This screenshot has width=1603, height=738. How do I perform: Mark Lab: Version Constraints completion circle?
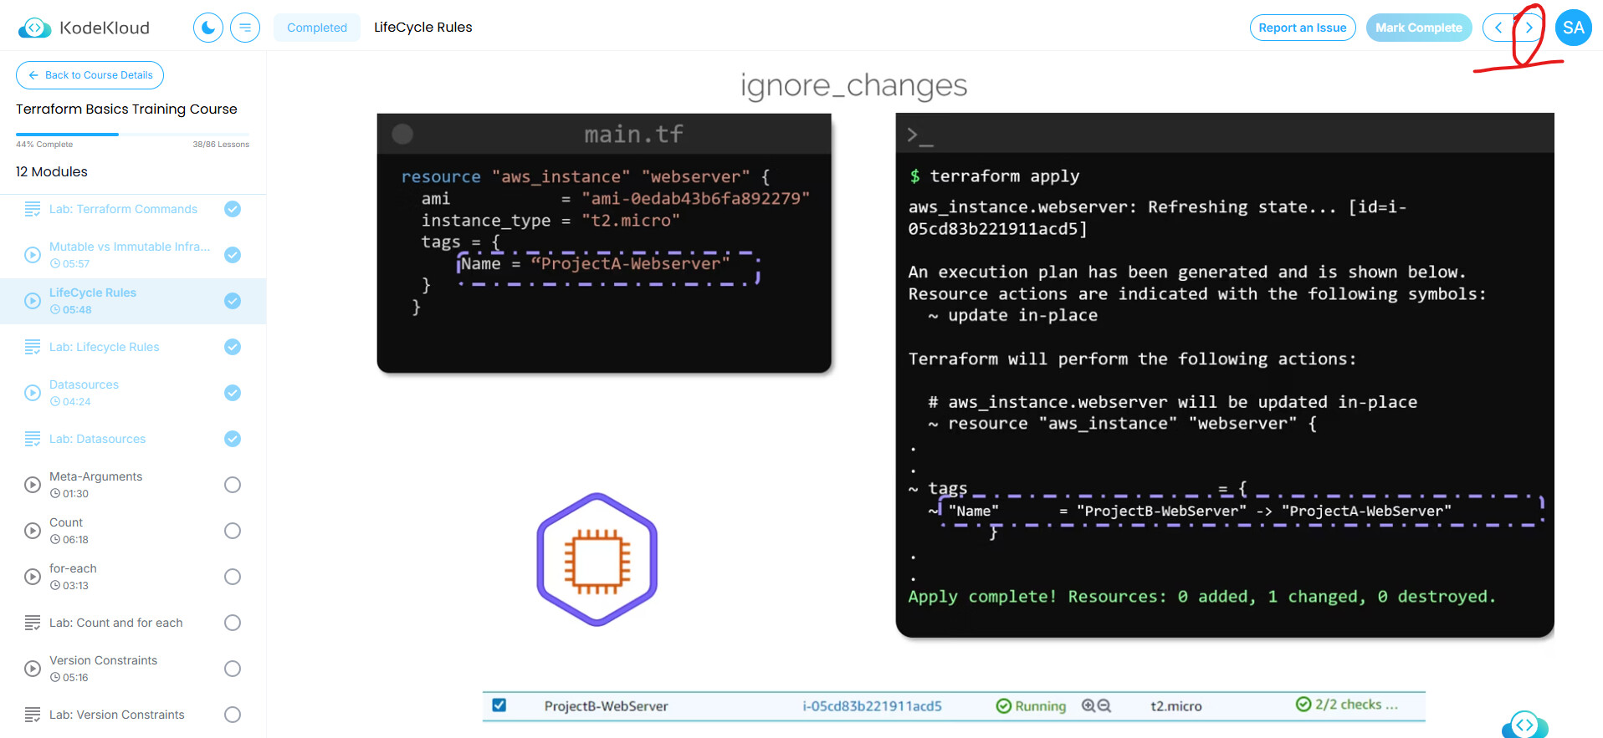[x=233, y=715]
